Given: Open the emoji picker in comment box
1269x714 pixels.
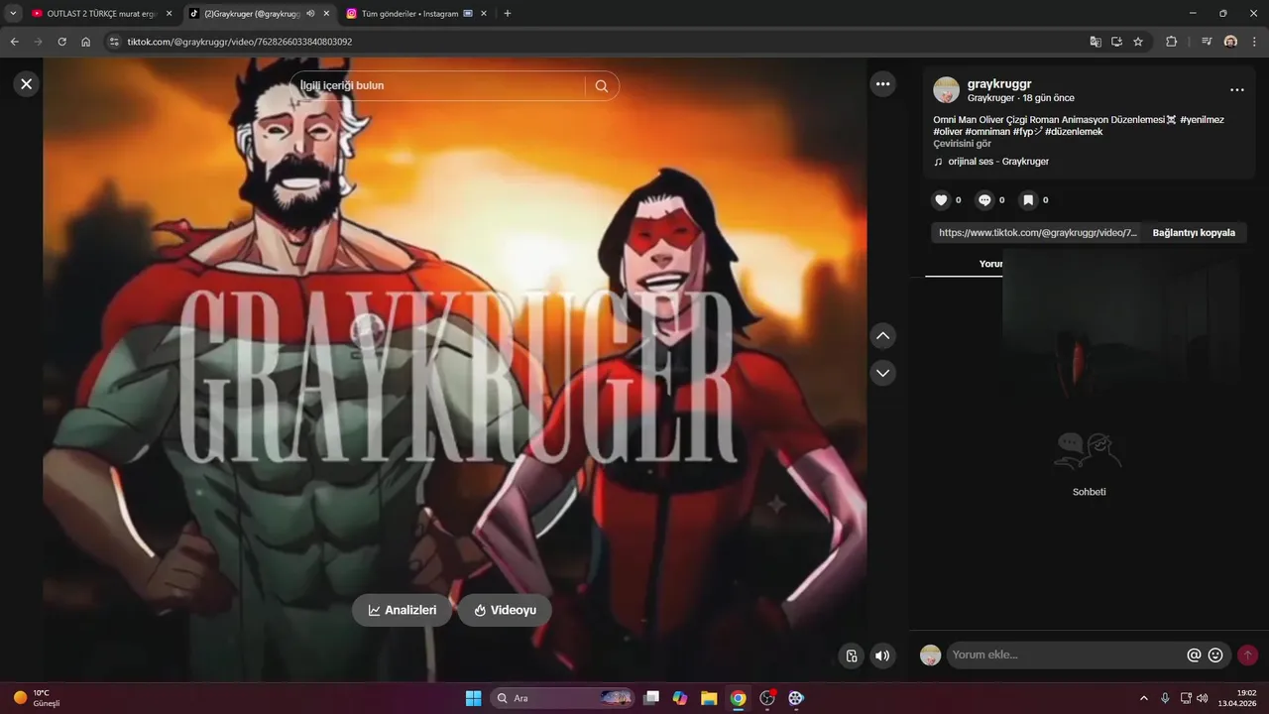Looking at the screenshot, I should coord(1215,655).
